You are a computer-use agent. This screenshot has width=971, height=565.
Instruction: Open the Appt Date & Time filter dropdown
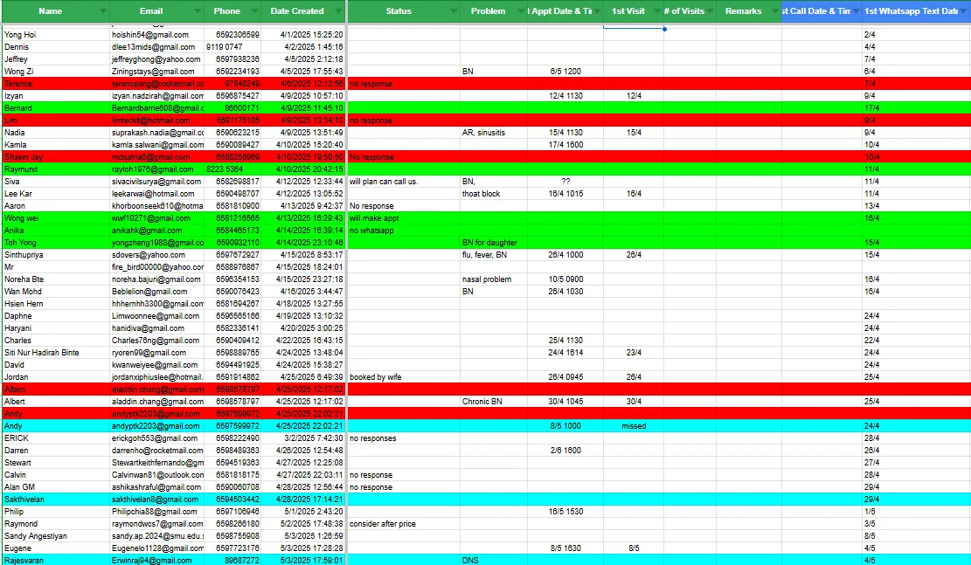(x=597, y=11)
